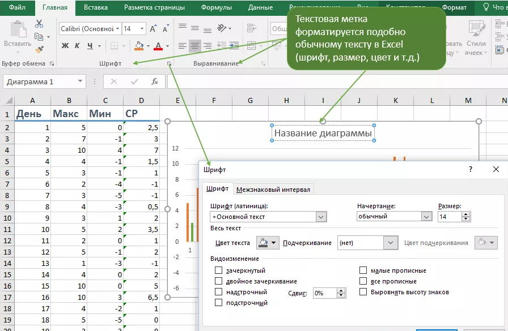The height and width of the screenshot is (331, 508).
Task: Align text to the top icon
Action: (183, 27)
